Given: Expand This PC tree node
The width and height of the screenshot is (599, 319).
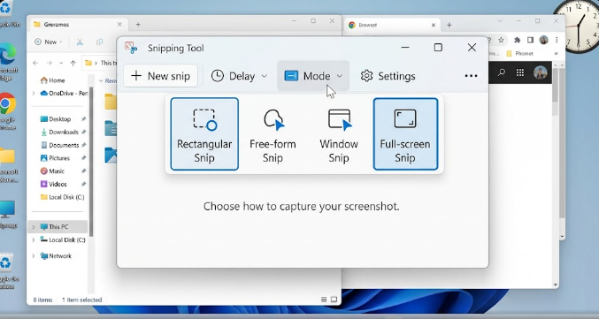Looking at the screenshot, I should pos(34,226).
